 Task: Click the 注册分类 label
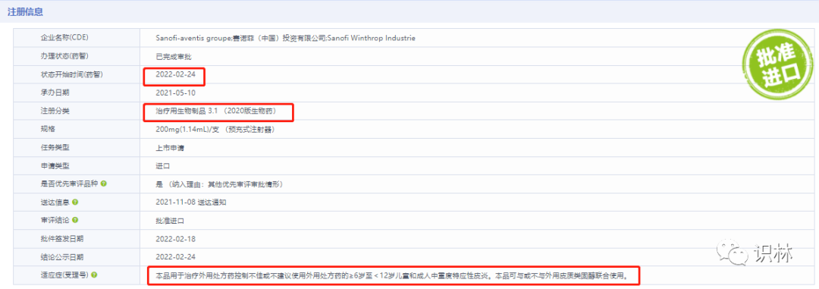pos(55,111)
